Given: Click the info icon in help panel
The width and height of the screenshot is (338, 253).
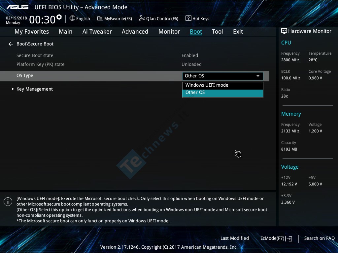Looking at the screenshot, I should [8, 202].
